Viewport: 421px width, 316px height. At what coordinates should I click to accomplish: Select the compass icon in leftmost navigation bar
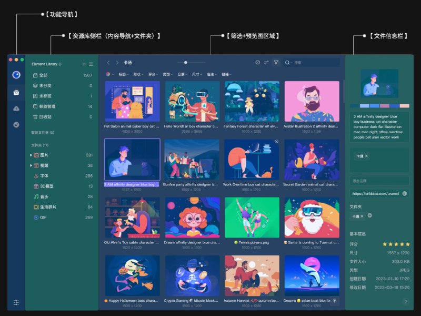coord(16,124)
